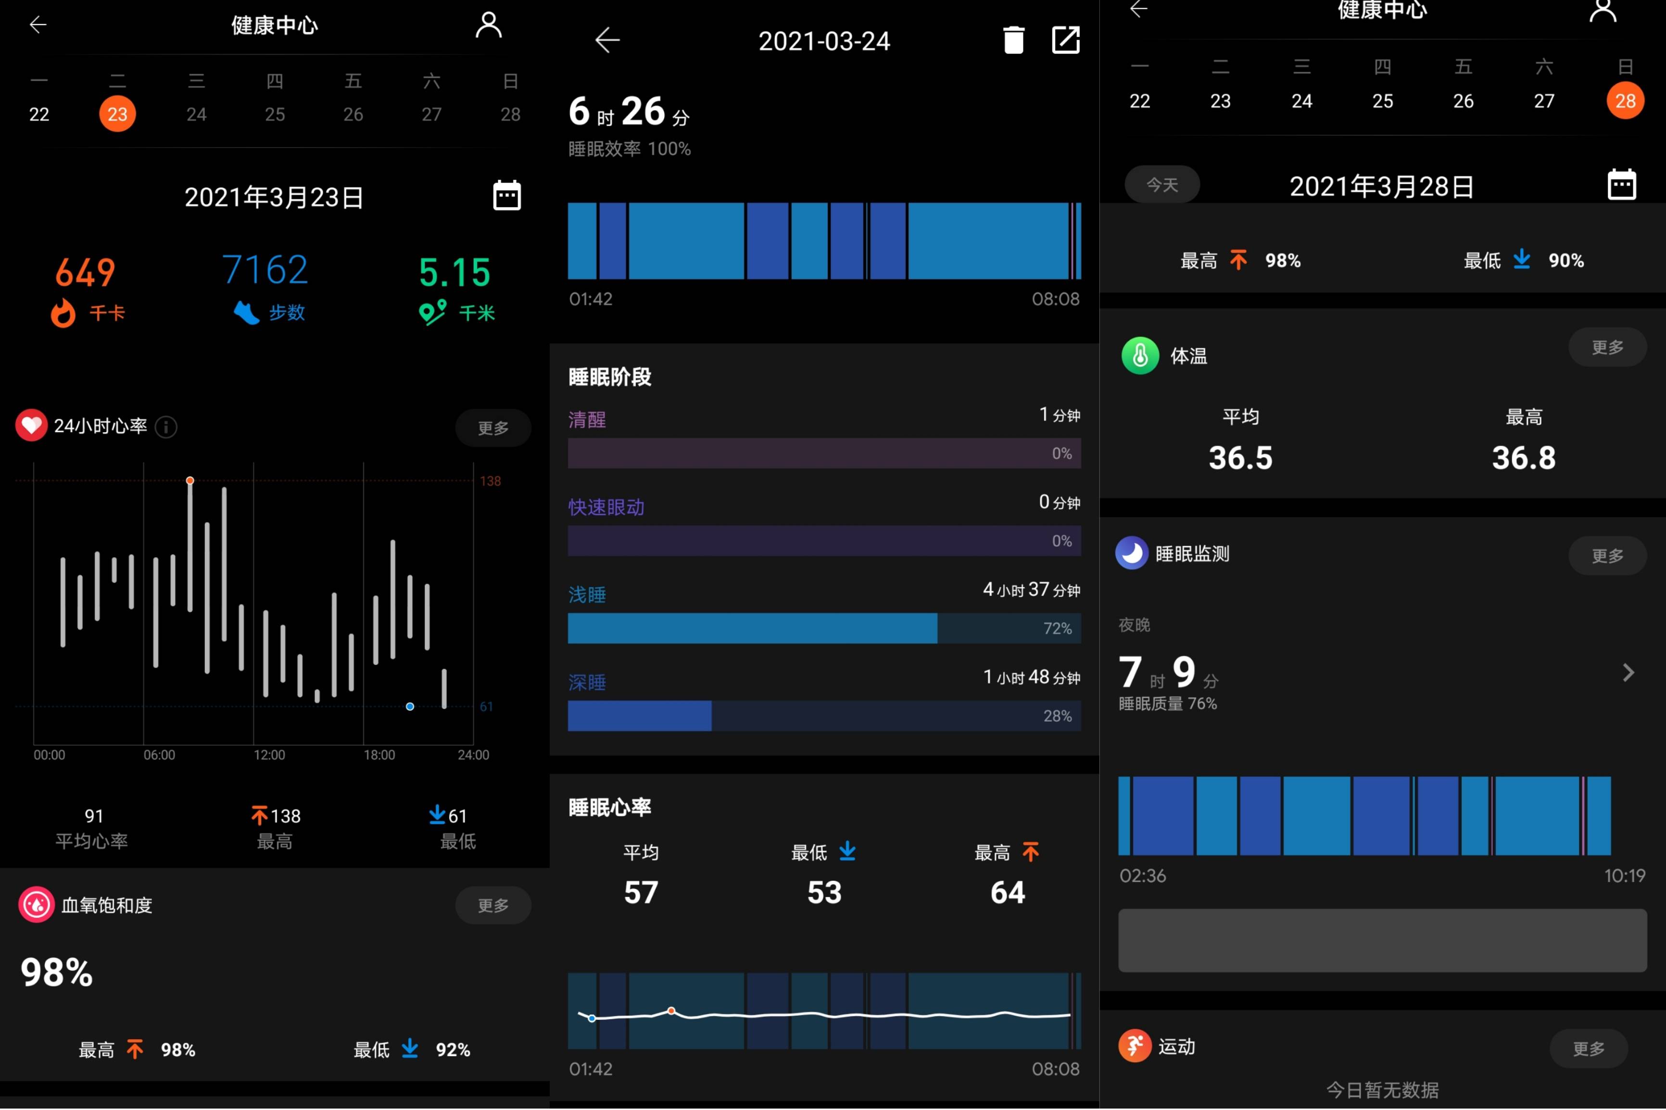The width and height of the screenshot is (1666, 1110).
Task: Tap the 睡眠监测 moon icon
Action: tap(1132, 554)
